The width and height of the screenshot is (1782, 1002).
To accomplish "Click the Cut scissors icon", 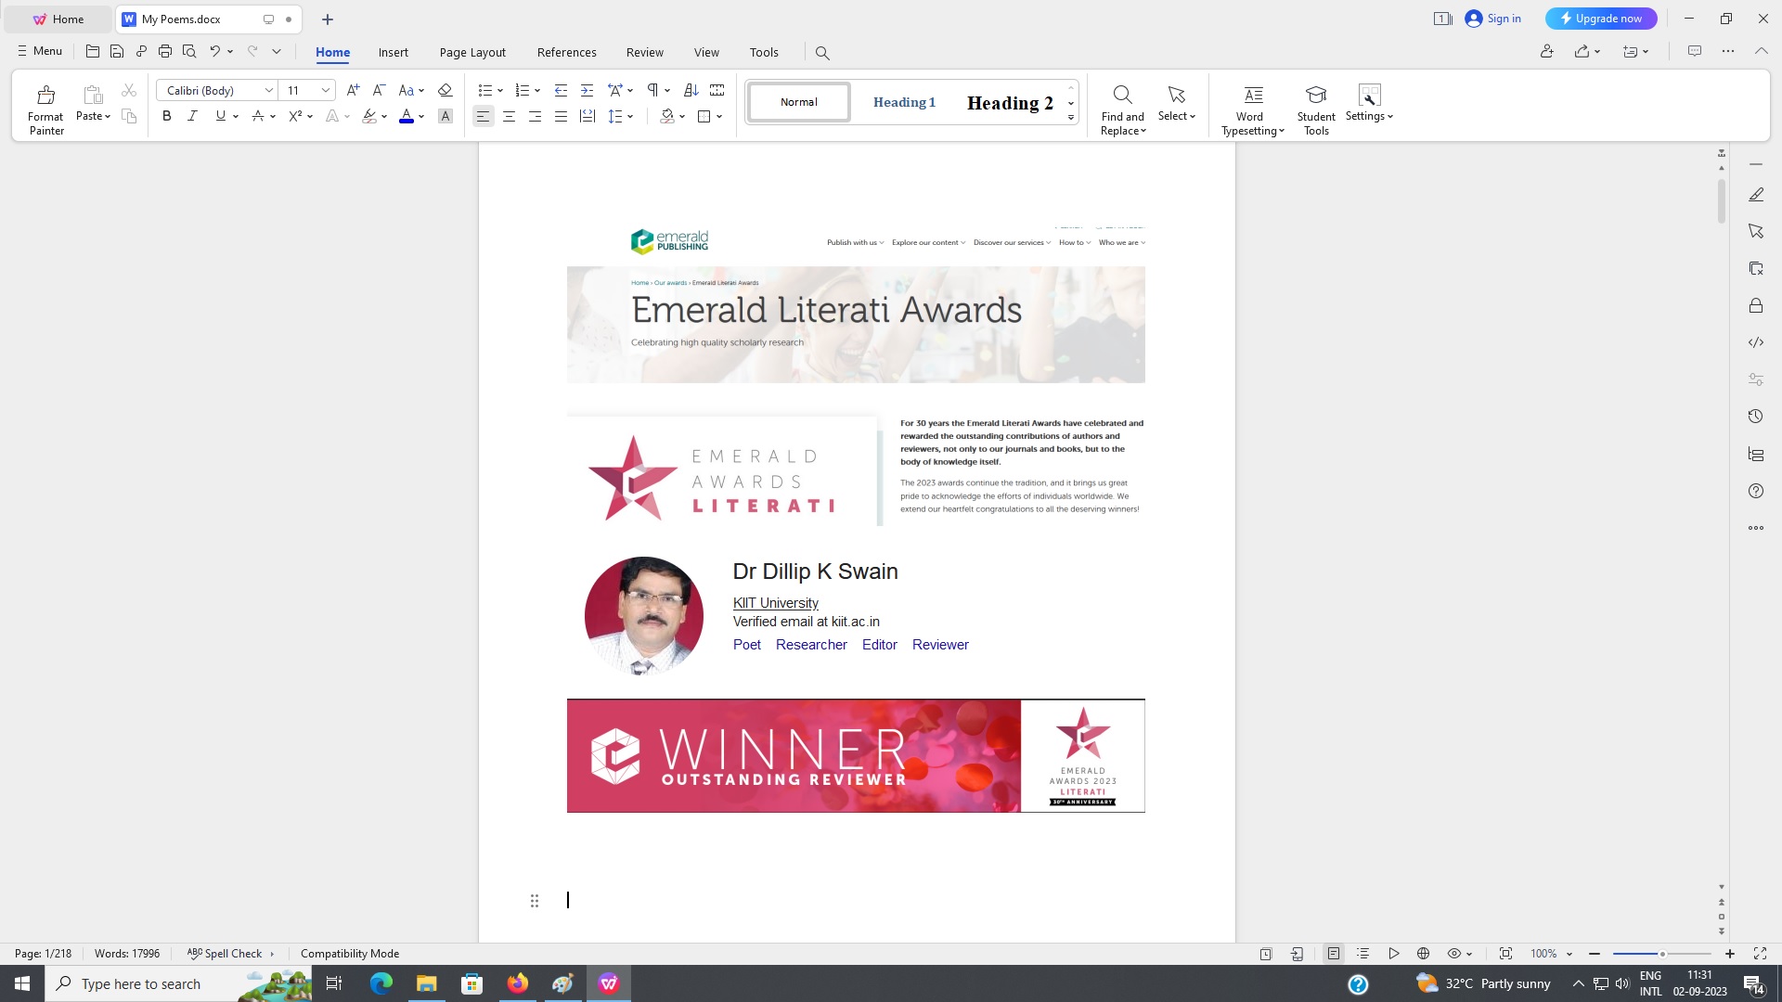I will pyautogui.click(x=129, y=90).
